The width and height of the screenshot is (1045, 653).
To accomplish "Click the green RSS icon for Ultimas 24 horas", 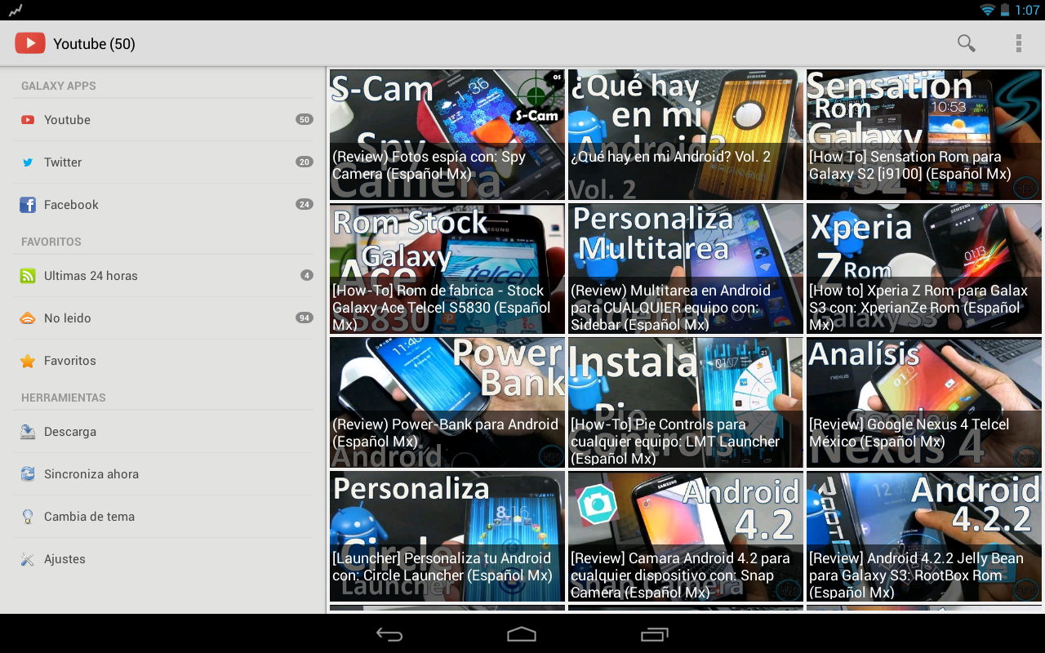I will 28,276.
